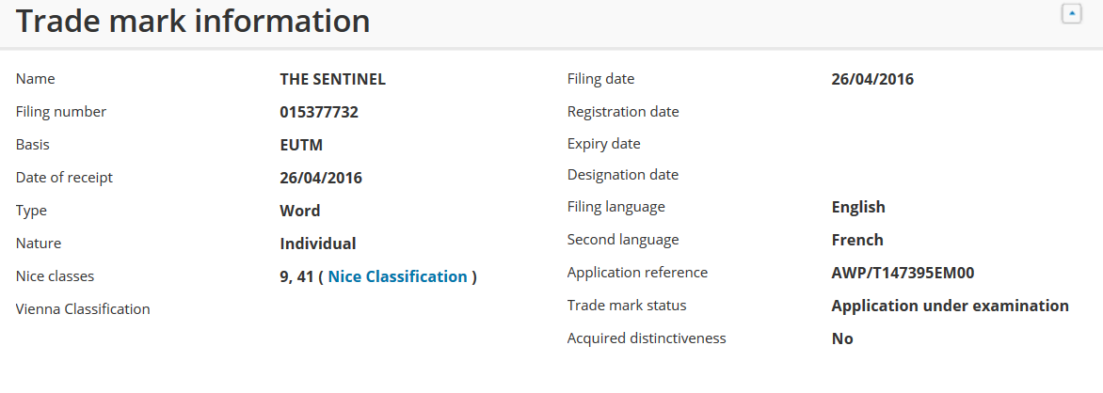
Task: Click the EUTM basis value
Action: tap(301, 146)
